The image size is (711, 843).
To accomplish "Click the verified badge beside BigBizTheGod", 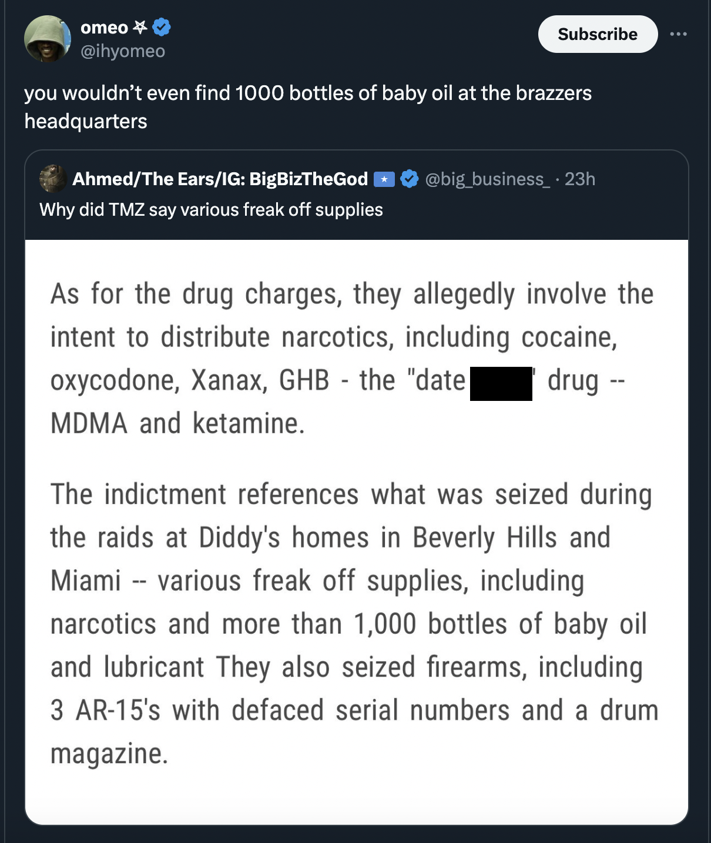I will point(408,178).
